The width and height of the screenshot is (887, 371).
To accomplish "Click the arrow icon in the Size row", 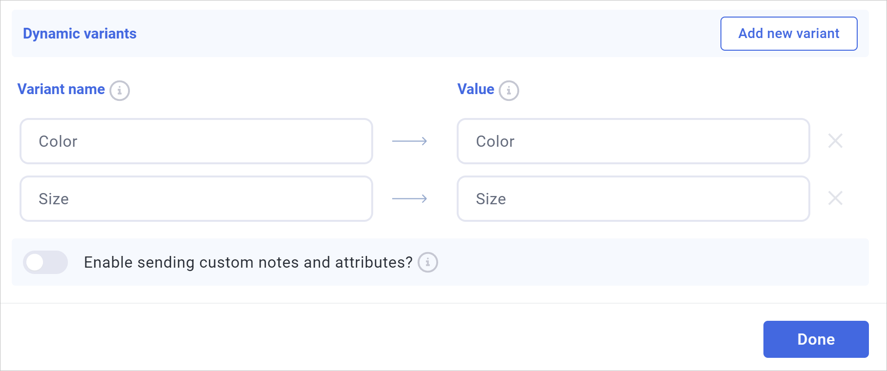I will 409,199.
